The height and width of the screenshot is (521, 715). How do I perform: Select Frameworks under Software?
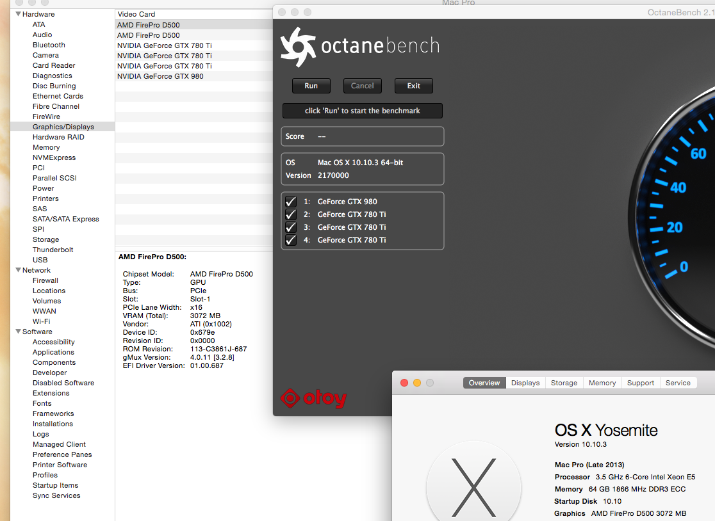[x=53, y=414]
